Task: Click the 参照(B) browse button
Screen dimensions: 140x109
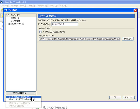Action: click(128, 39)
